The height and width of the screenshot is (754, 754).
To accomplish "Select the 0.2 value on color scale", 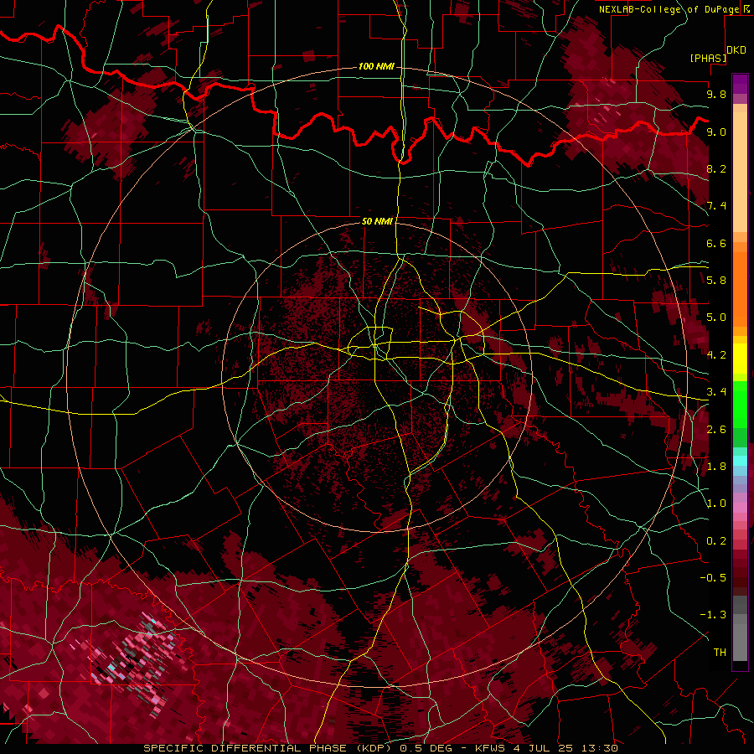I will click(x=716, y=540).
